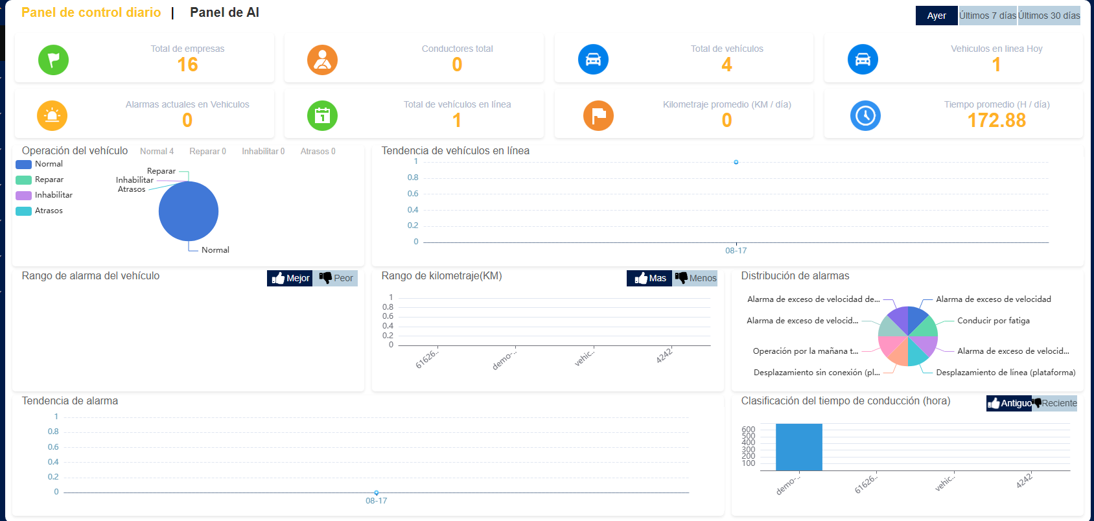The image size is (1094, 521).
Task: Show data for Últimos 7 días
Action: pos(988,16)
